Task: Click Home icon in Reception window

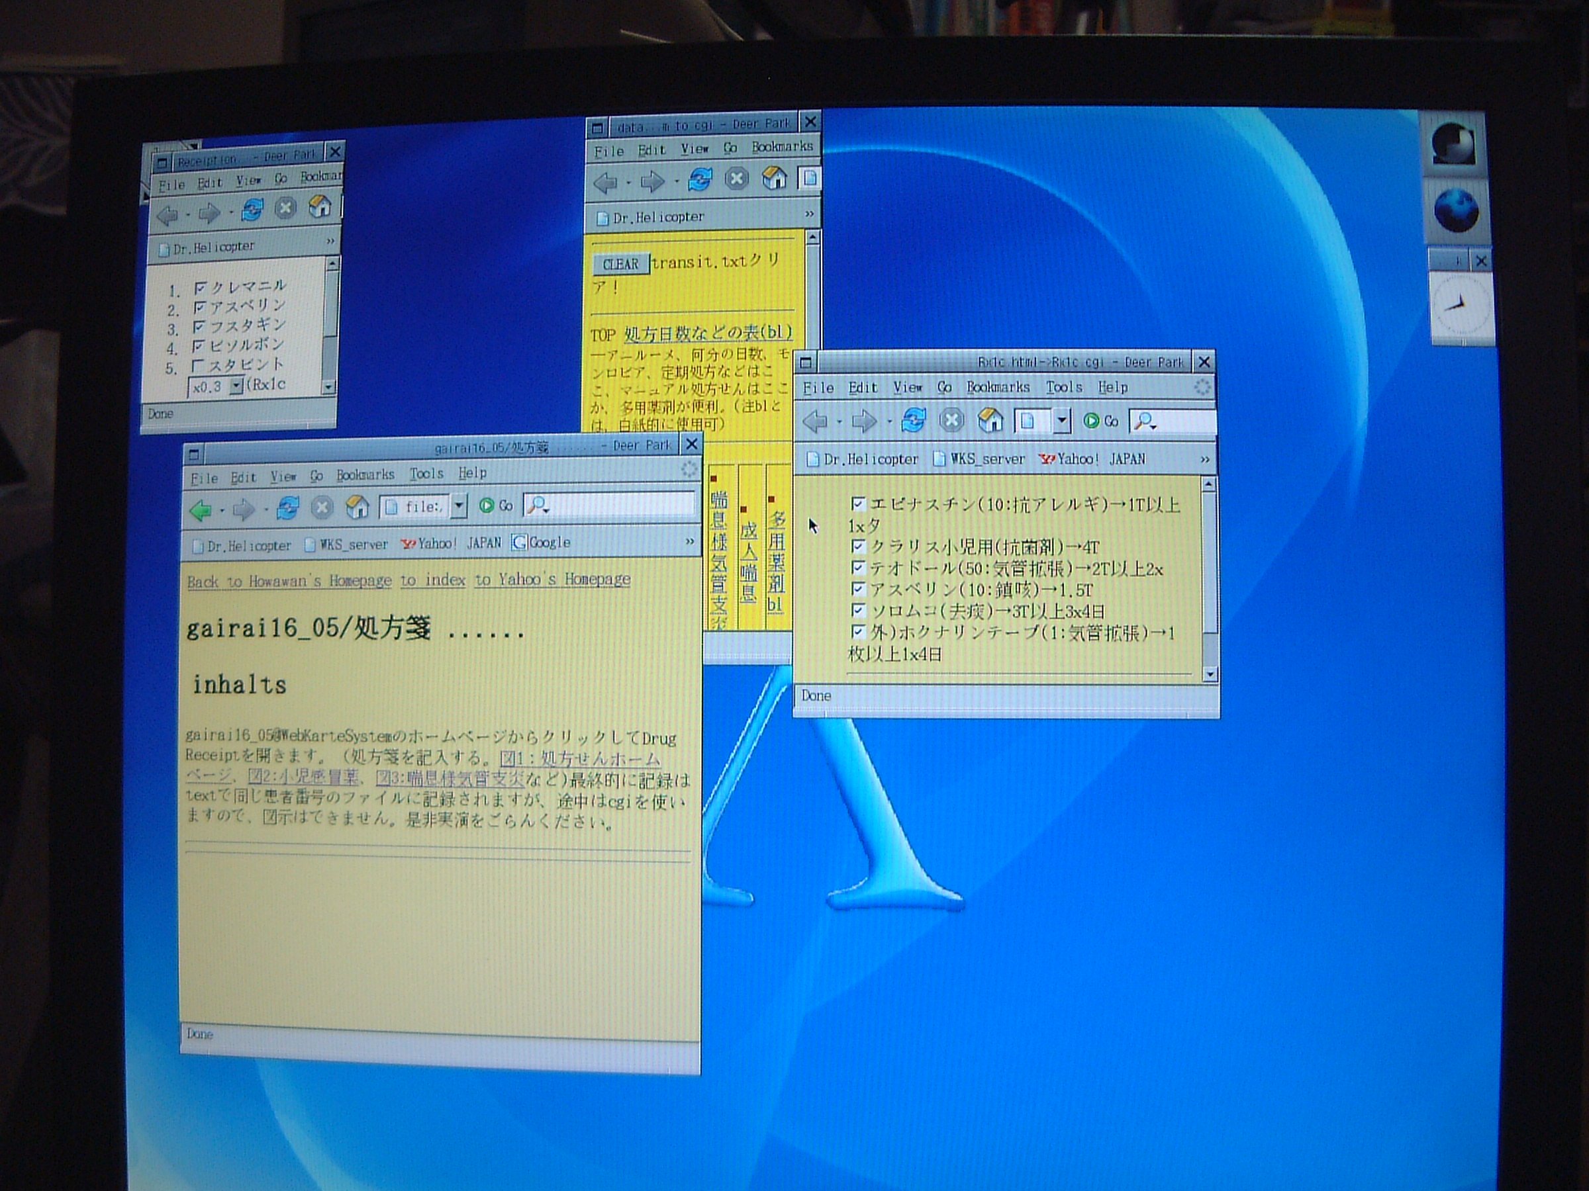Action: click(320, 208)
